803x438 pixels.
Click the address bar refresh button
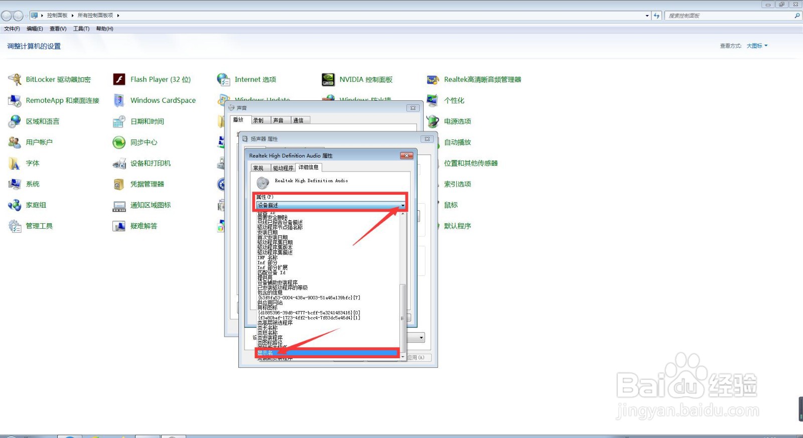tap(656, 16)
